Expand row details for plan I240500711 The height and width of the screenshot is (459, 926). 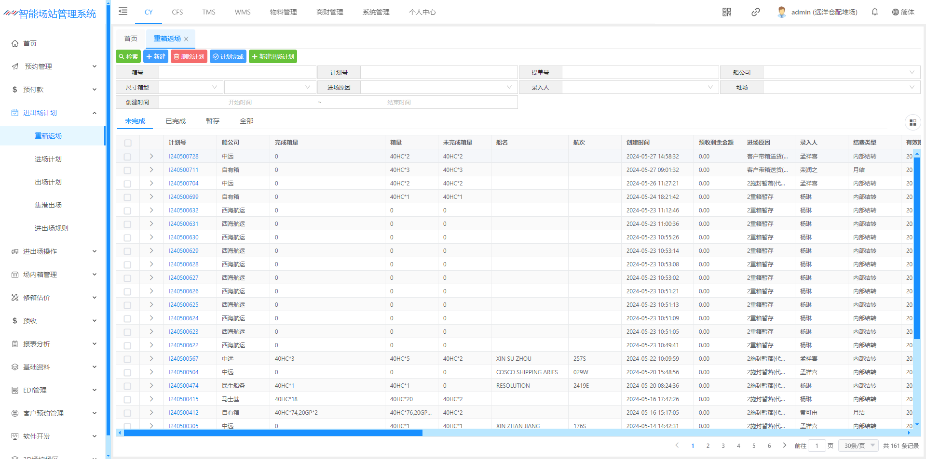click(151, 170)
